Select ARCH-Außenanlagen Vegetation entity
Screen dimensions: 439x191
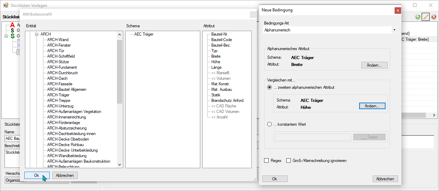pos(74,112)
